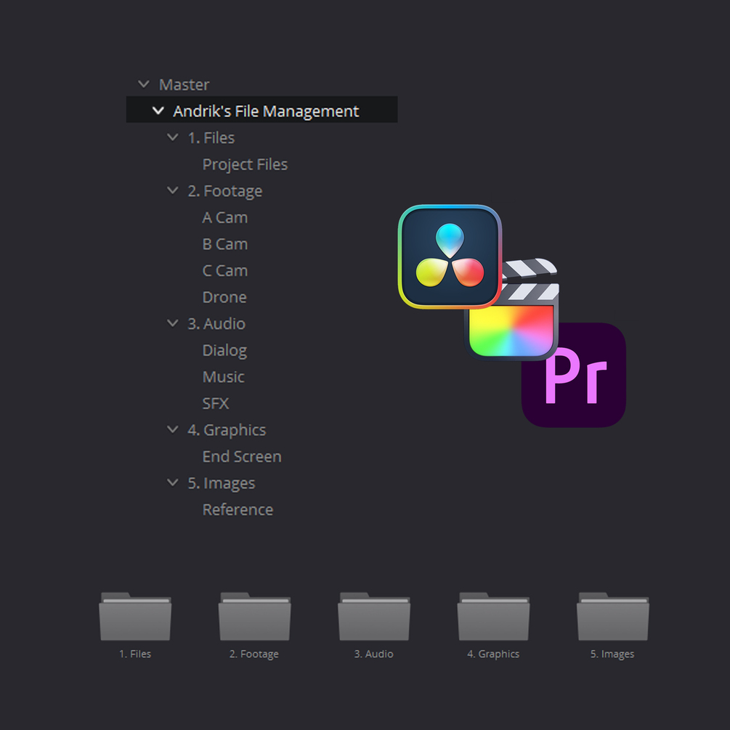Collapse the 1. Files chevron in tree
Viewport: 730px width, 730px height.
(x=173, y=137)
